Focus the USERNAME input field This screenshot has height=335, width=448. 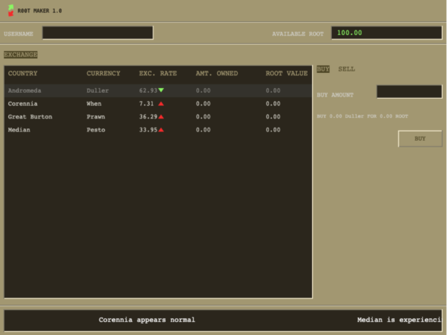click(x=98, y=33)
